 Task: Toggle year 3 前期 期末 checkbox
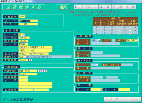click(125, 33)
